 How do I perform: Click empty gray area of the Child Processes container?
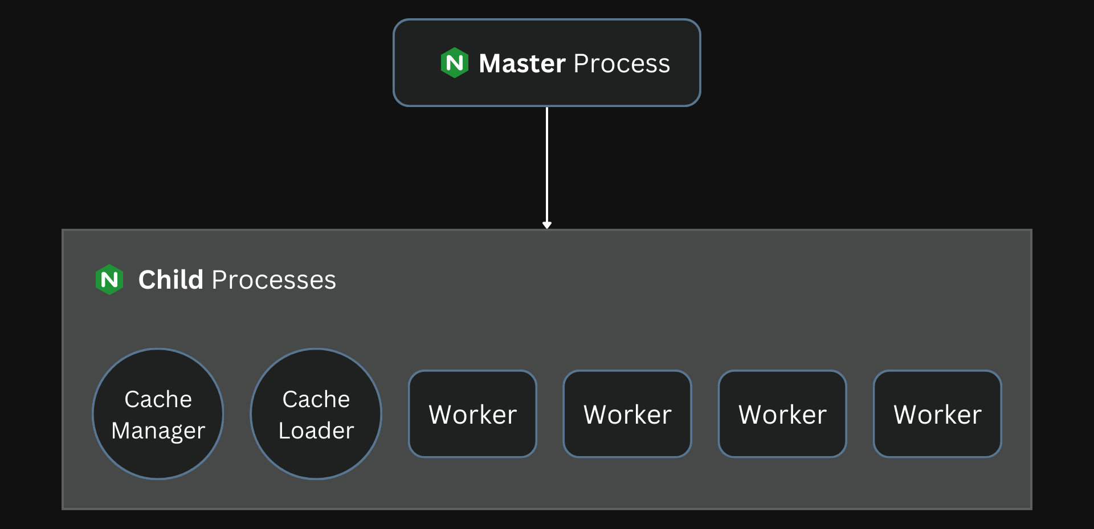pos(684,296)
